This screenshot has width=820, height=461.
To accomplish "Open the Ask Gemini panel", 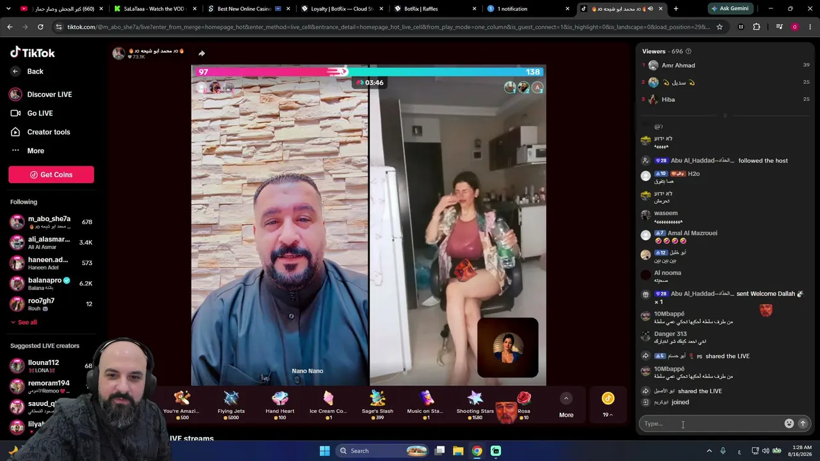I will 730,9.
